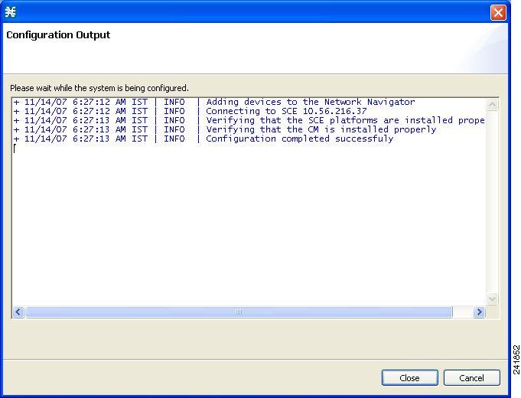Click the 'Configuration Output' heading
The width and height of the screenshot is (521, 398).
click(x=58, y=35)
